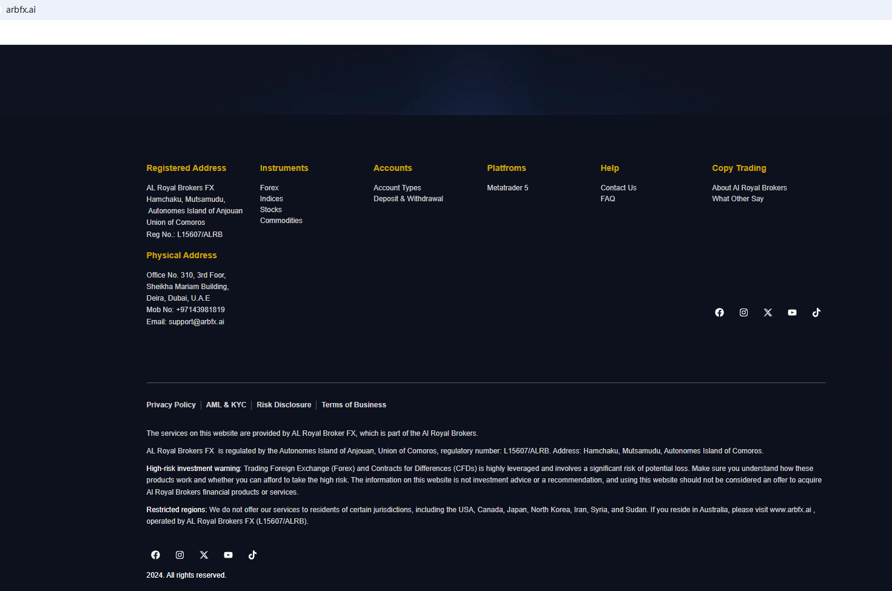Select the Registered Address heading
Image resolution: width=892 pixels, height=591 pixels.
(186, 168)
